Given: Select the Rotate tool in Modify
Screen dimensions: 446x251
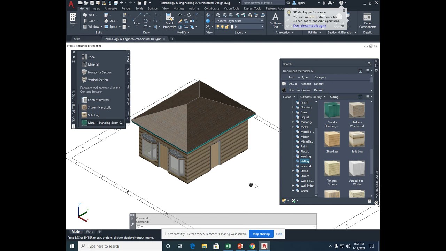Looking at the screenshot, I should click(x=189, y=15).
